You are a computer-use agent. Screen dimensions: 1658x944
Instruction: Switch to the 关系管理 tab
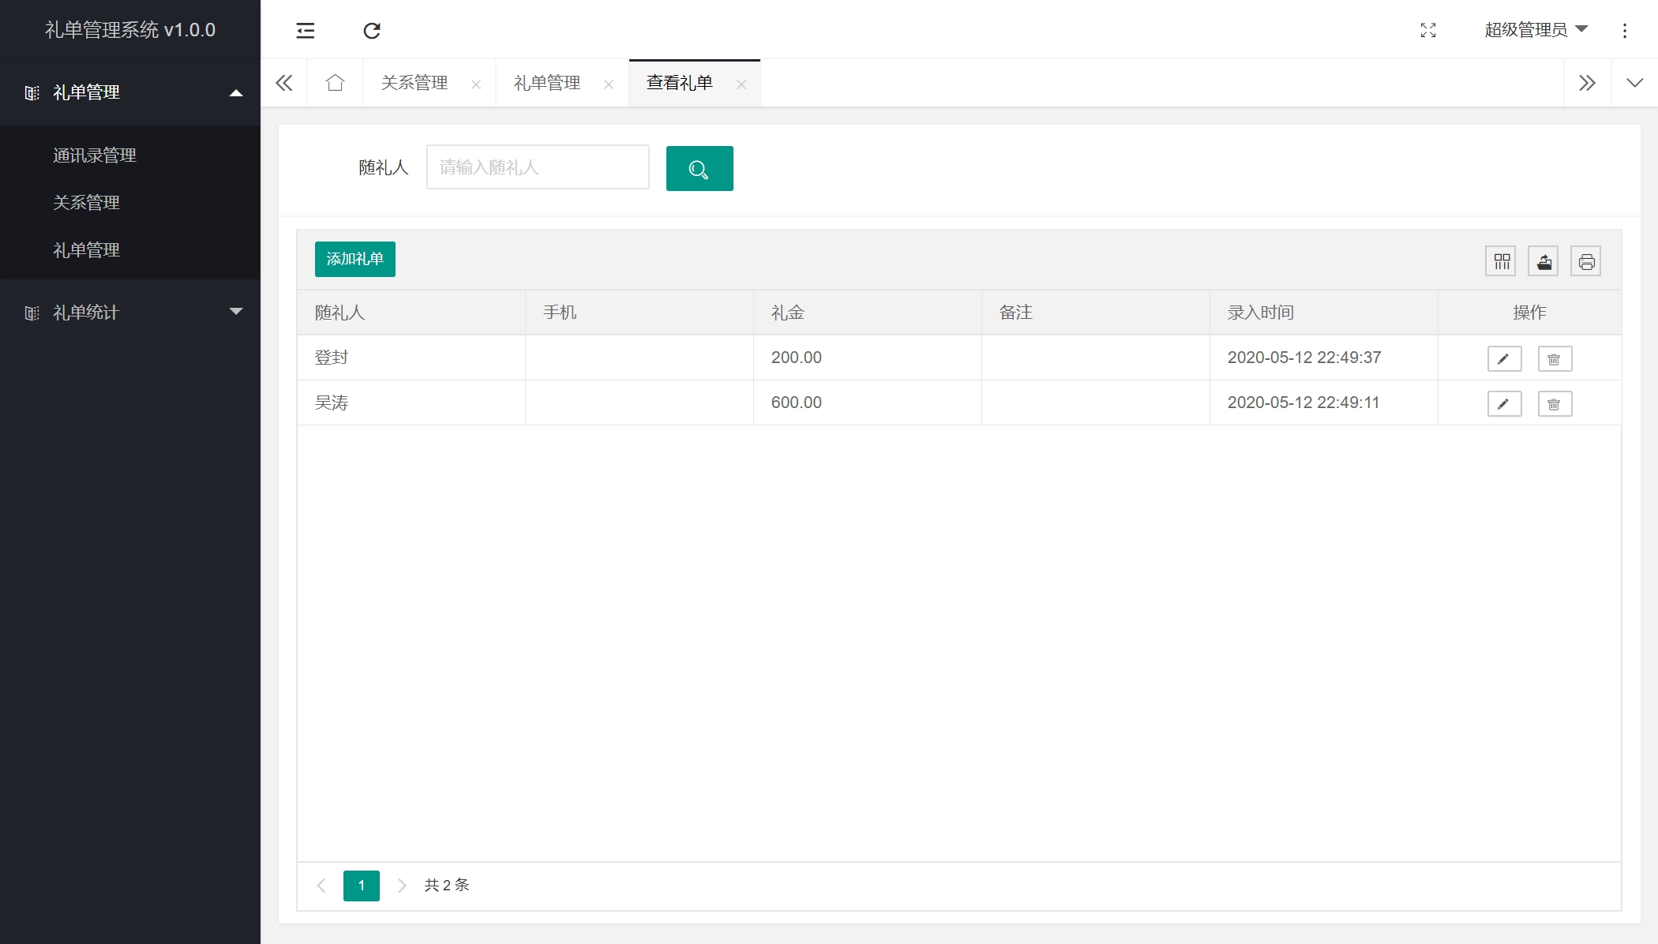[x=414, y=83]
